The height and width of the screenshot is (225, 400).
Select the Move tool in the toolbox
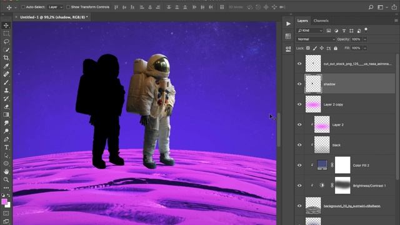(x=6, y=25)
